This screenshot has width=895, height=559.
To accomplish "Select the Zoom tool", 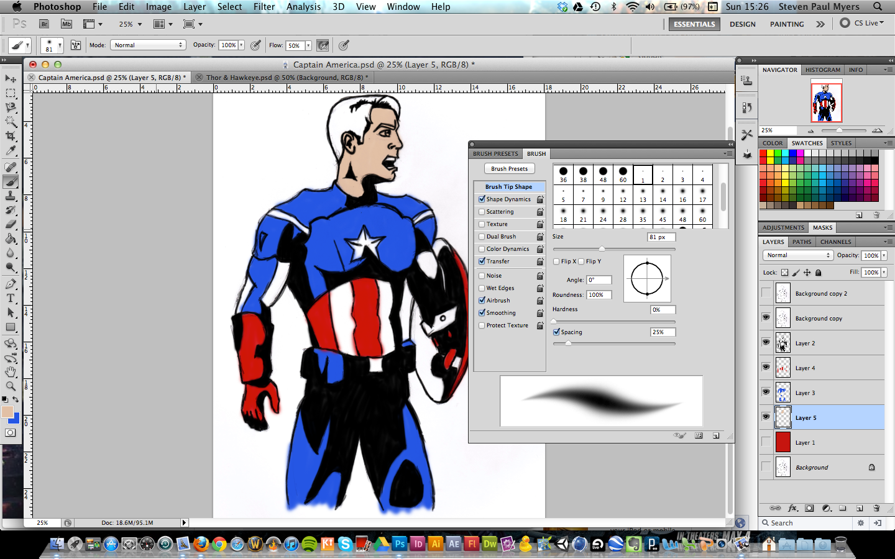I will 11,386.
